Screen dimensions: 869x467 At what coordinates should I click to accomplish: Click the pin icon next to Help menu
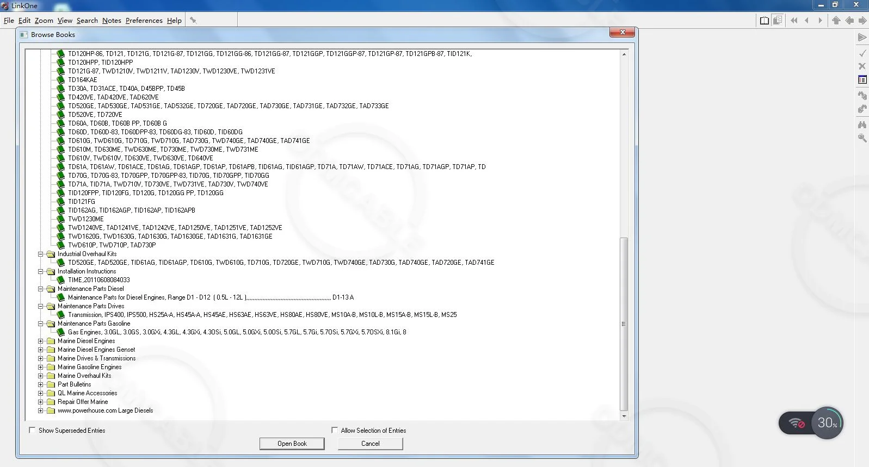pyautogui.click(x=193, y=21)
